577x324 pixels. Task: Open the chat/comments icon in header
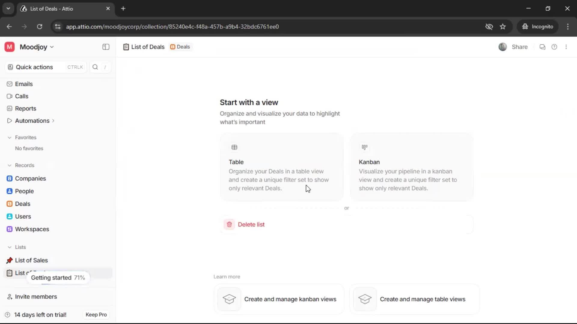542,47
